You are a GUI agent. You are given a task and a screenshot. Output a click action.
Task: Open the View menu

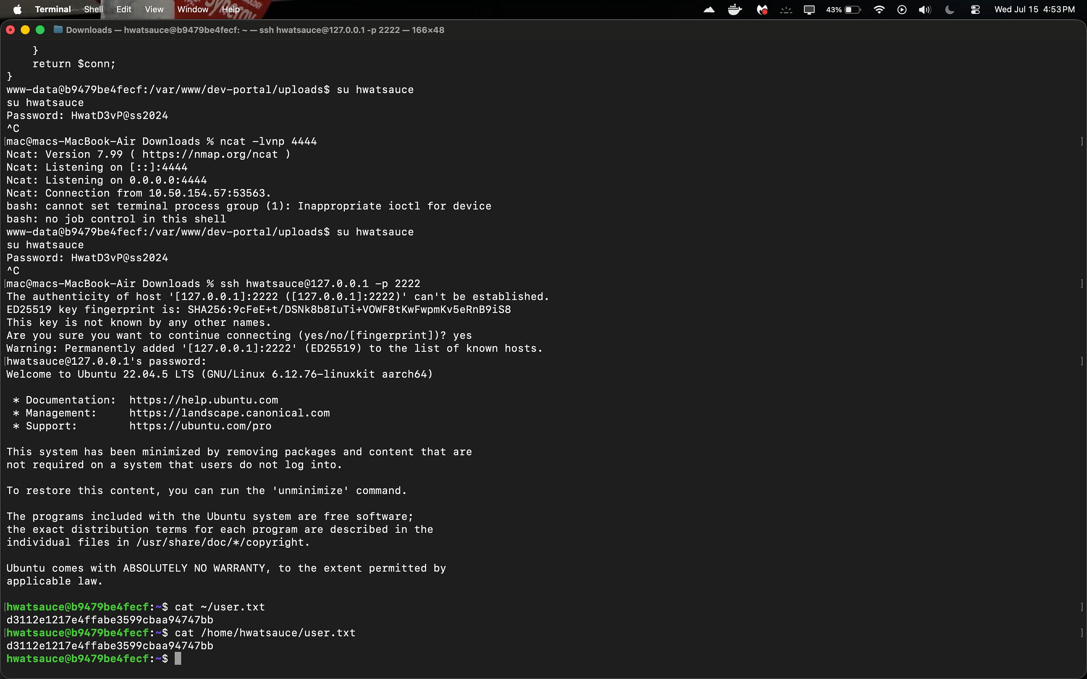[154, 10]
